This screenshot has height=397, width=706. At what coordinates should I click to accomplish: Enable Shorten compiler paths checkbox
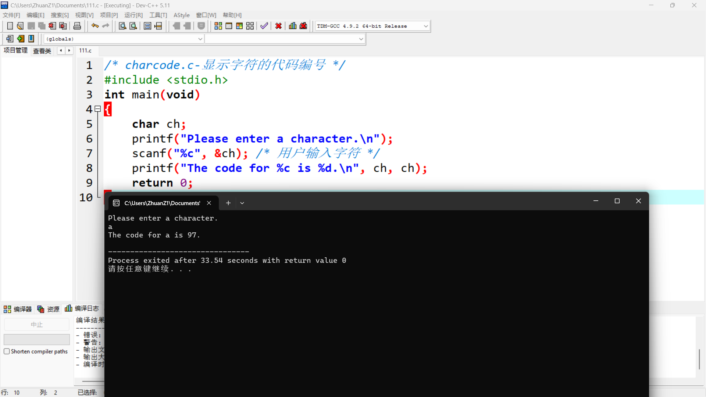coord(7,351)
